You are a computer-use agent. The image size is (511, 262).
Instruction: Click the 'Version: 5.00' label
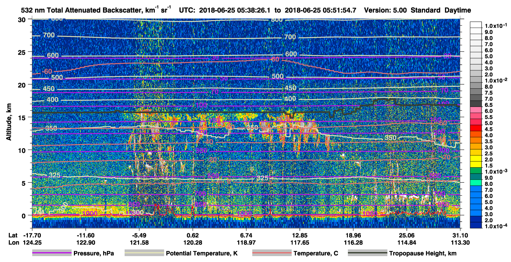pyautogui.click(x=385, y=10)
